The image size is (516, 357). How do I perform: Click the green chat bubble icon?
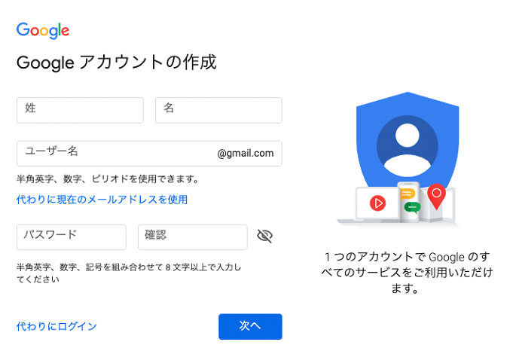412,207
